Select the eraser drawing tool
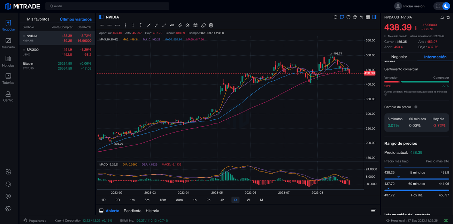453x224 pixels. pos(203,25)
